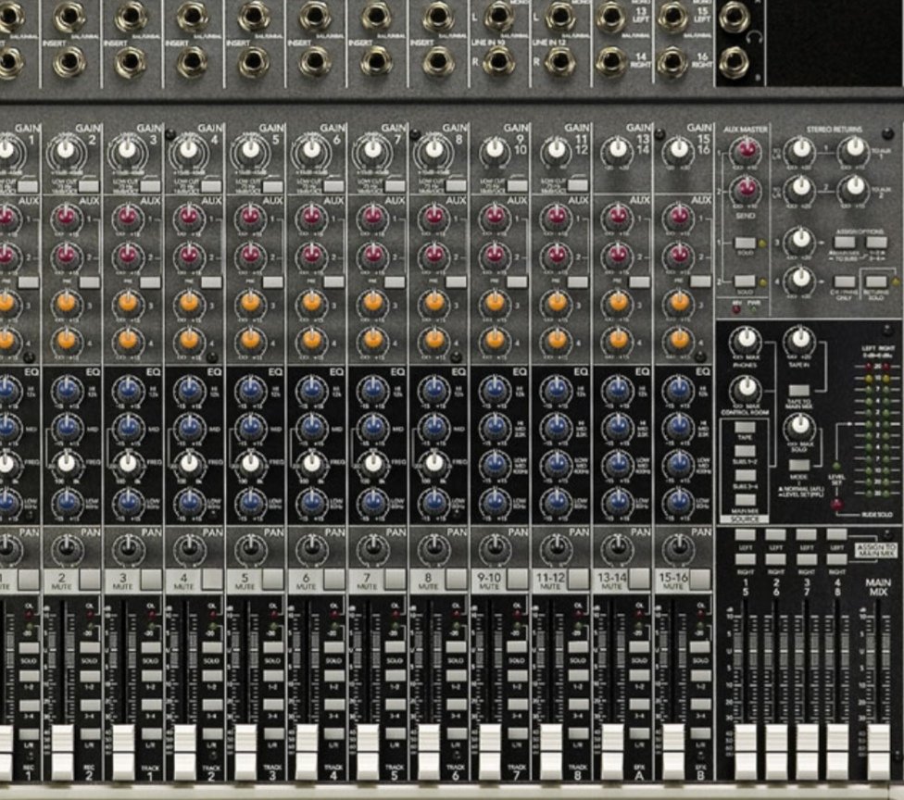Click the subgroup 1 fader
The image size is (904, 800).
click(x=746, y=752)
